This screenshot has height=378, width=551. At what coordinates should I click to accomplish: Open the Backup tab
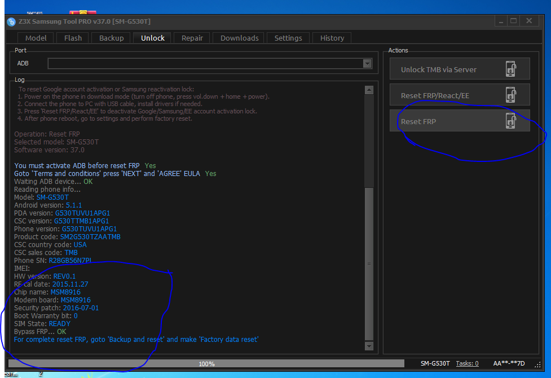coord(112,38)
